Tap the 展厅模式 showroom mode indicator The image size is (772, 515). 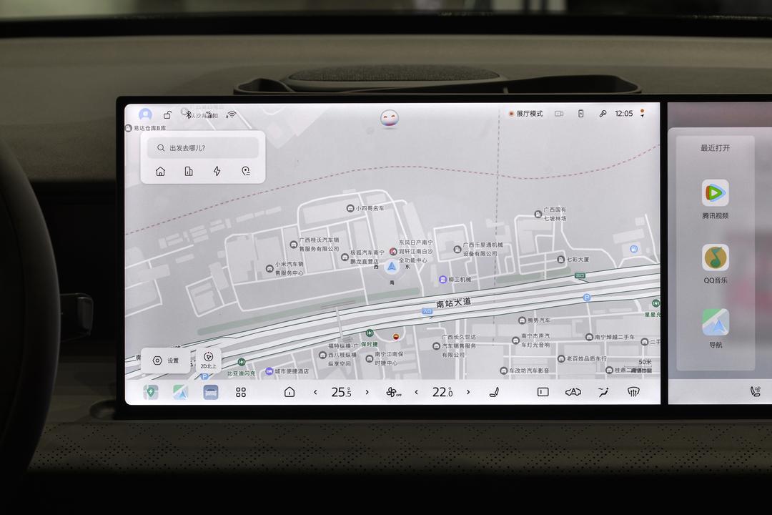[526, 113]
